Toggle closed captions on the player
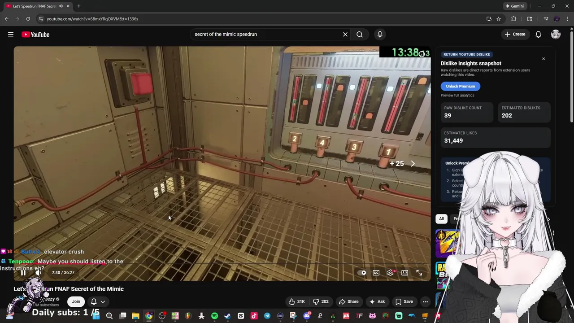This screenshot has width=574, height=323. 376,273
